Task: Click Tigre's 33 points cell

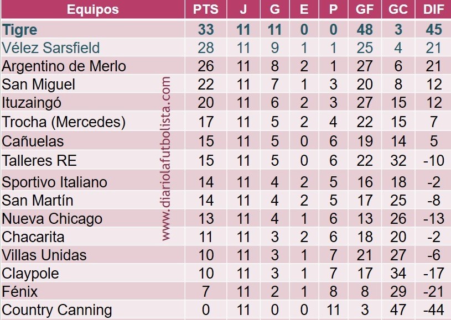Action: pos(205,29)
